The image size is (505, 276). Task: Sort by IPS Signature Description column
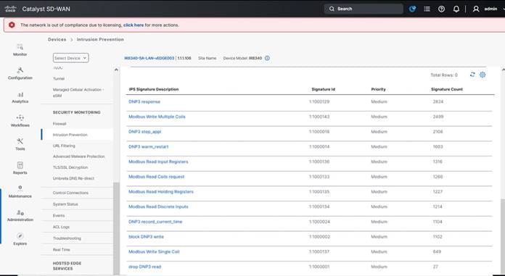[x=154, y=89]
